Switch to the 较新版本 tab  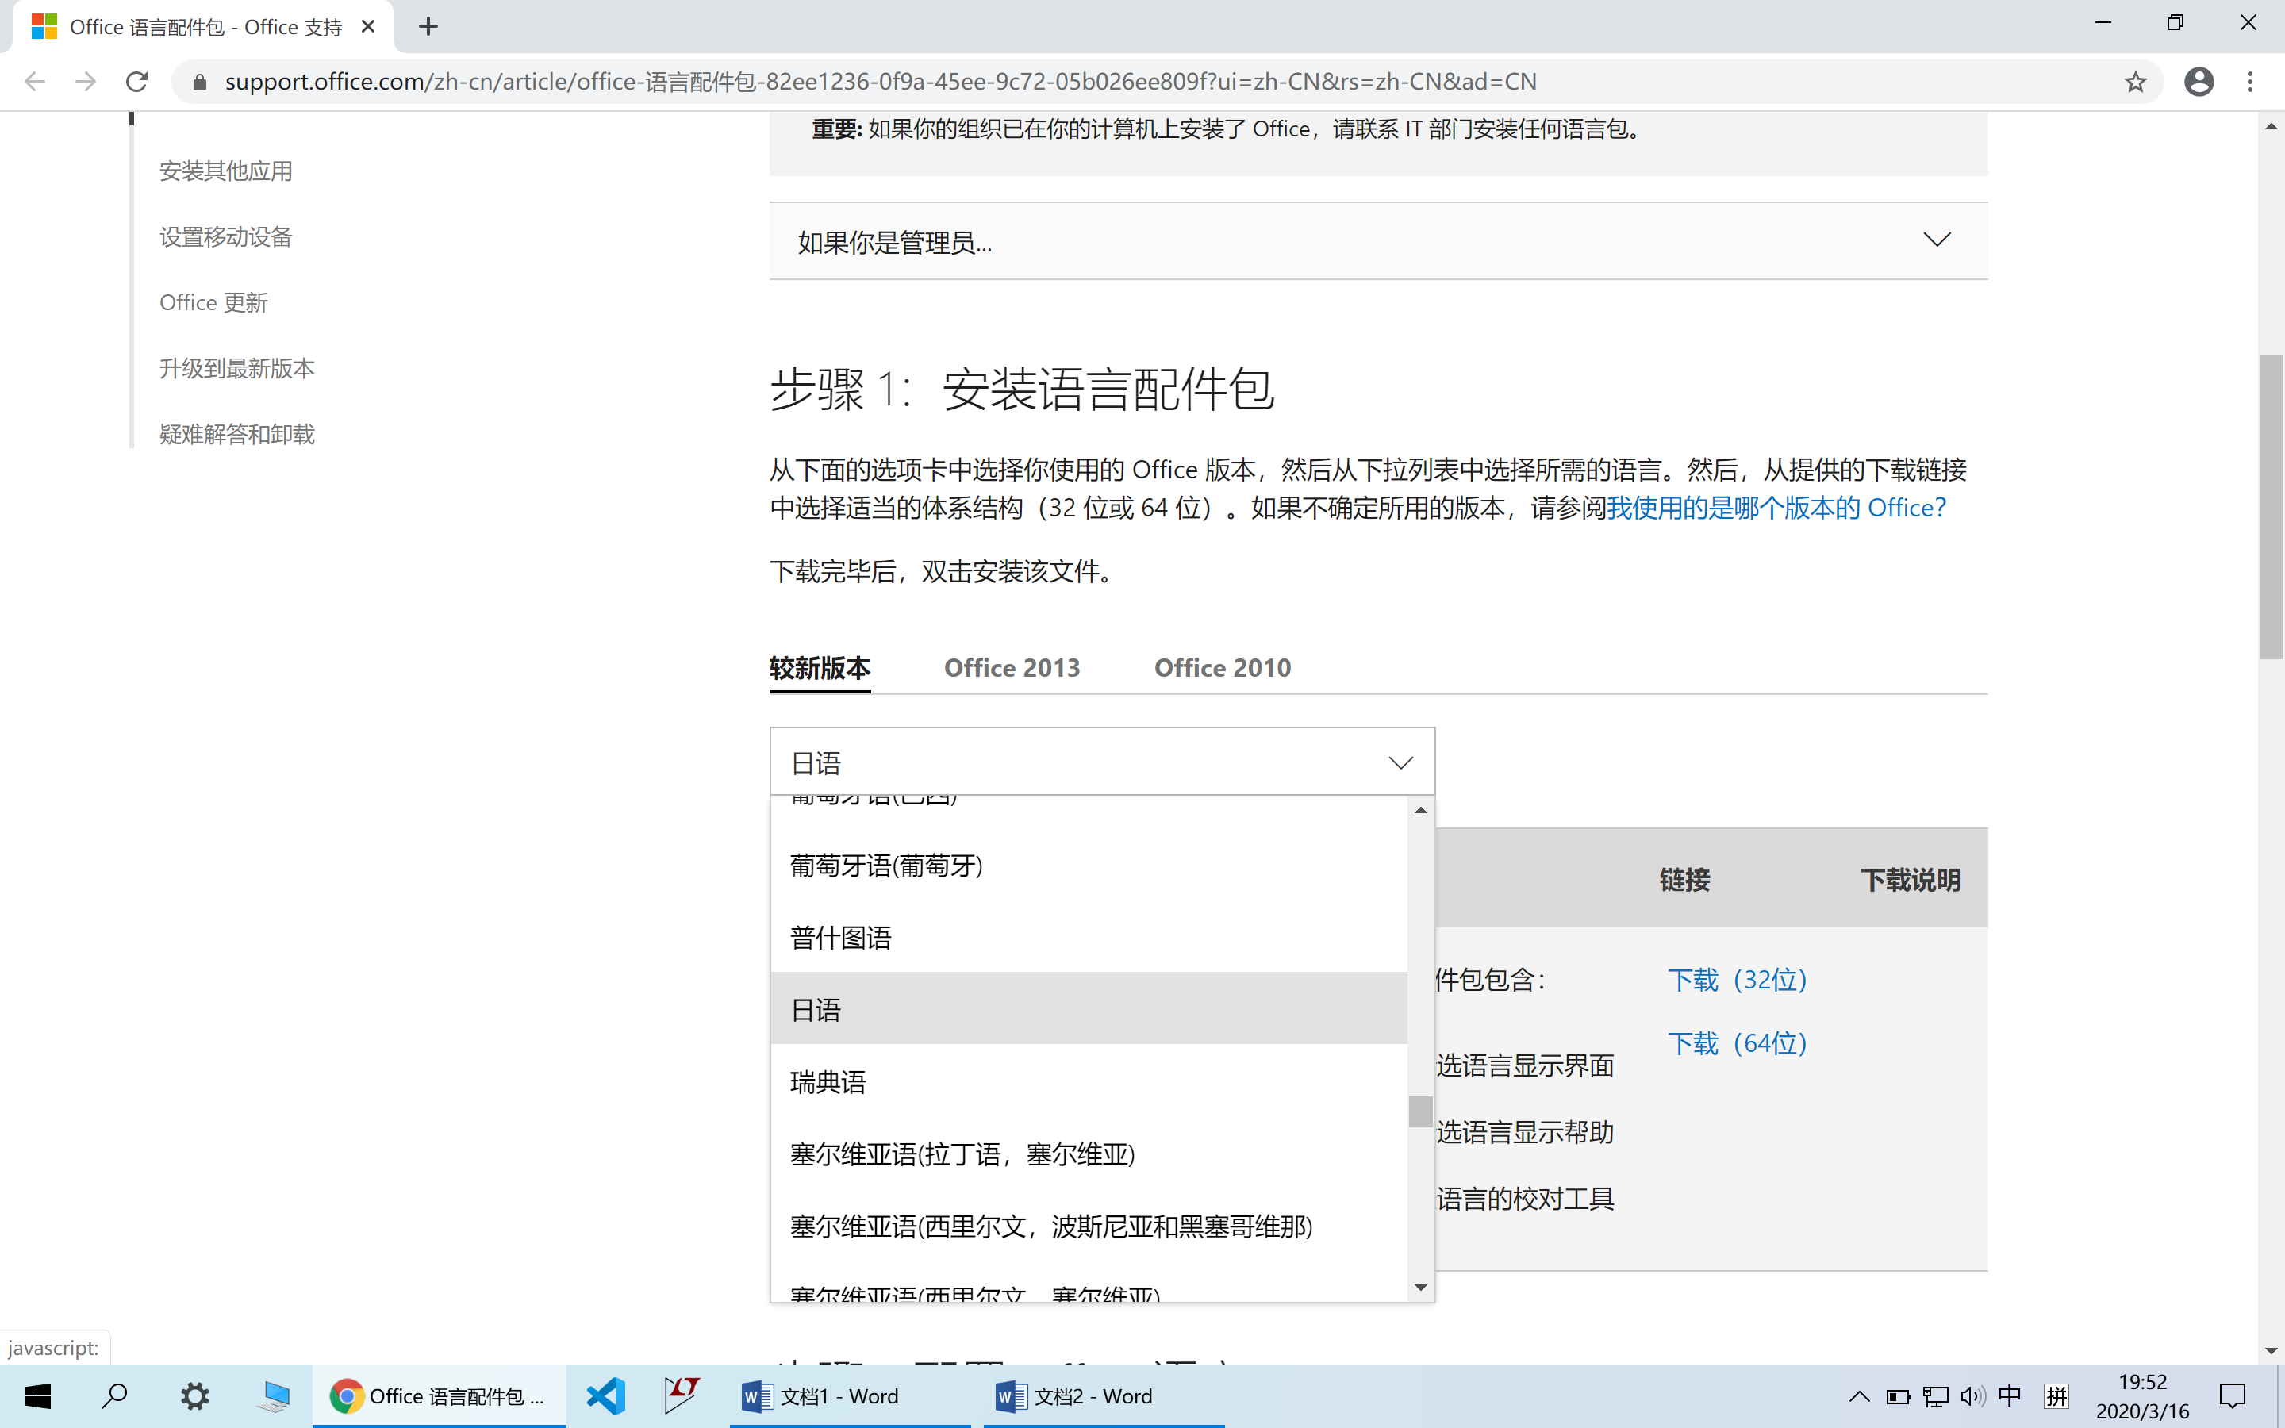tap(820, 668)
